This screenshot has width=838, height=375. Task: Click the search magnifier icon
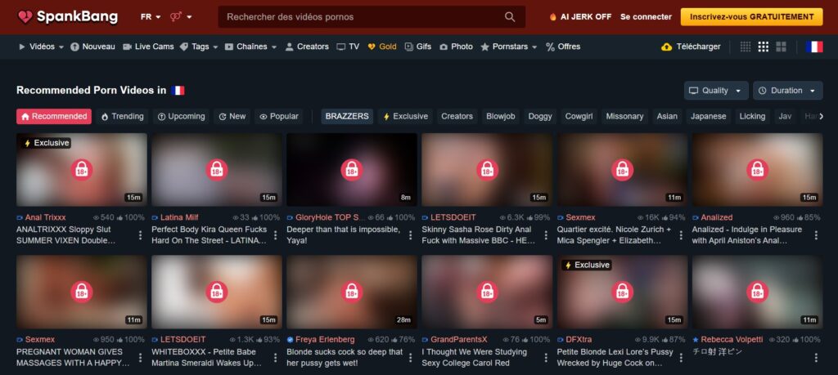509,16
